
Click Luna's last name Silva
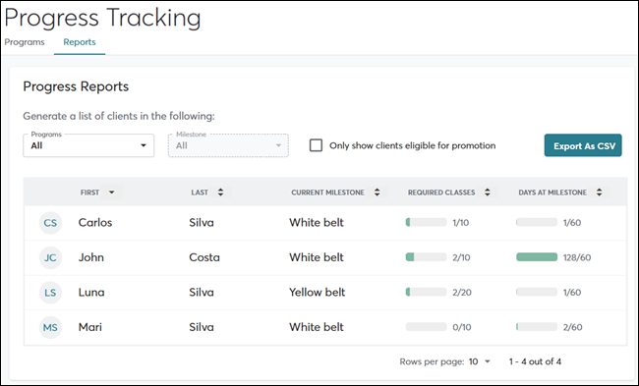tap(202, 293)
